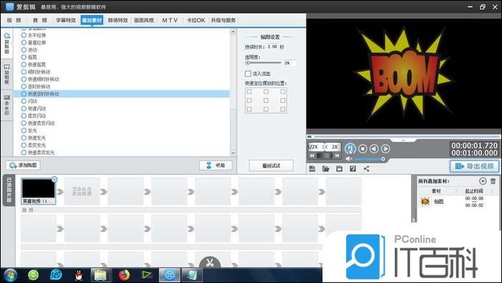This screenshot has height=283, width=502.
Task: Click the effect list's scroll-up arrow
Action: pos(233,32)
